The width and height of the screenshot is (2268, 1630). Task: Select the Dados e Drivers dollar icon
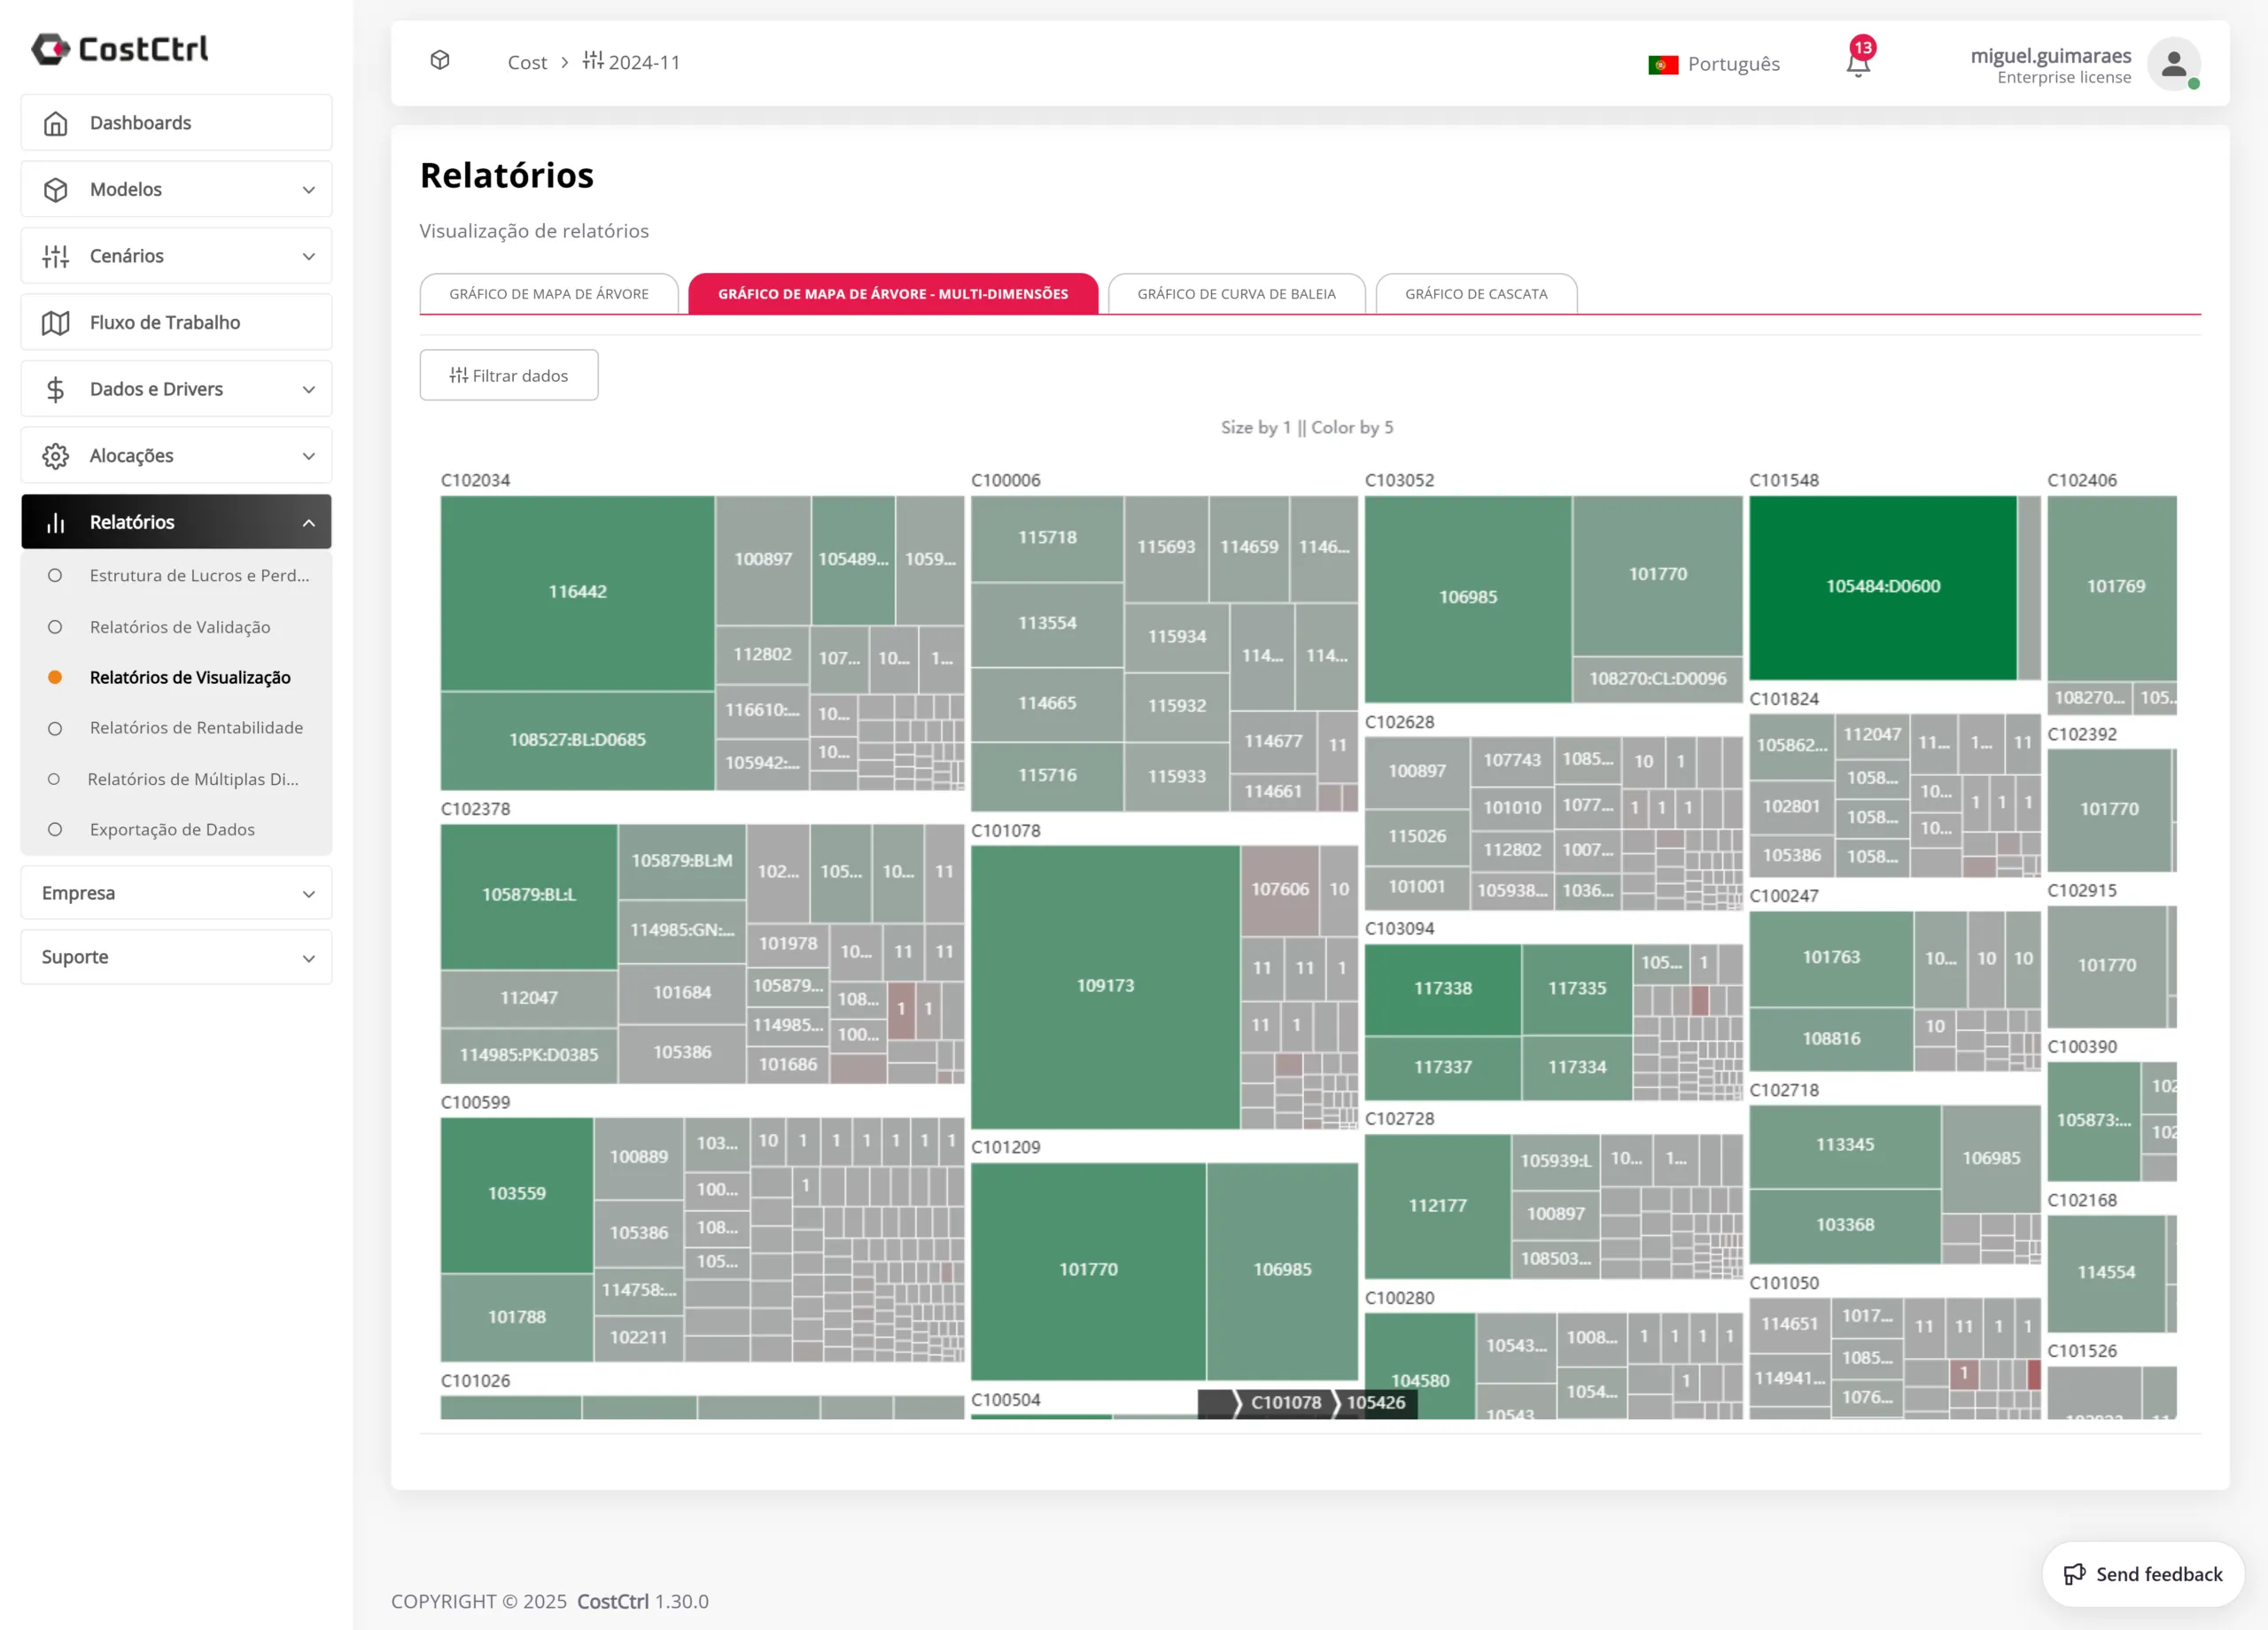(57, 388)
